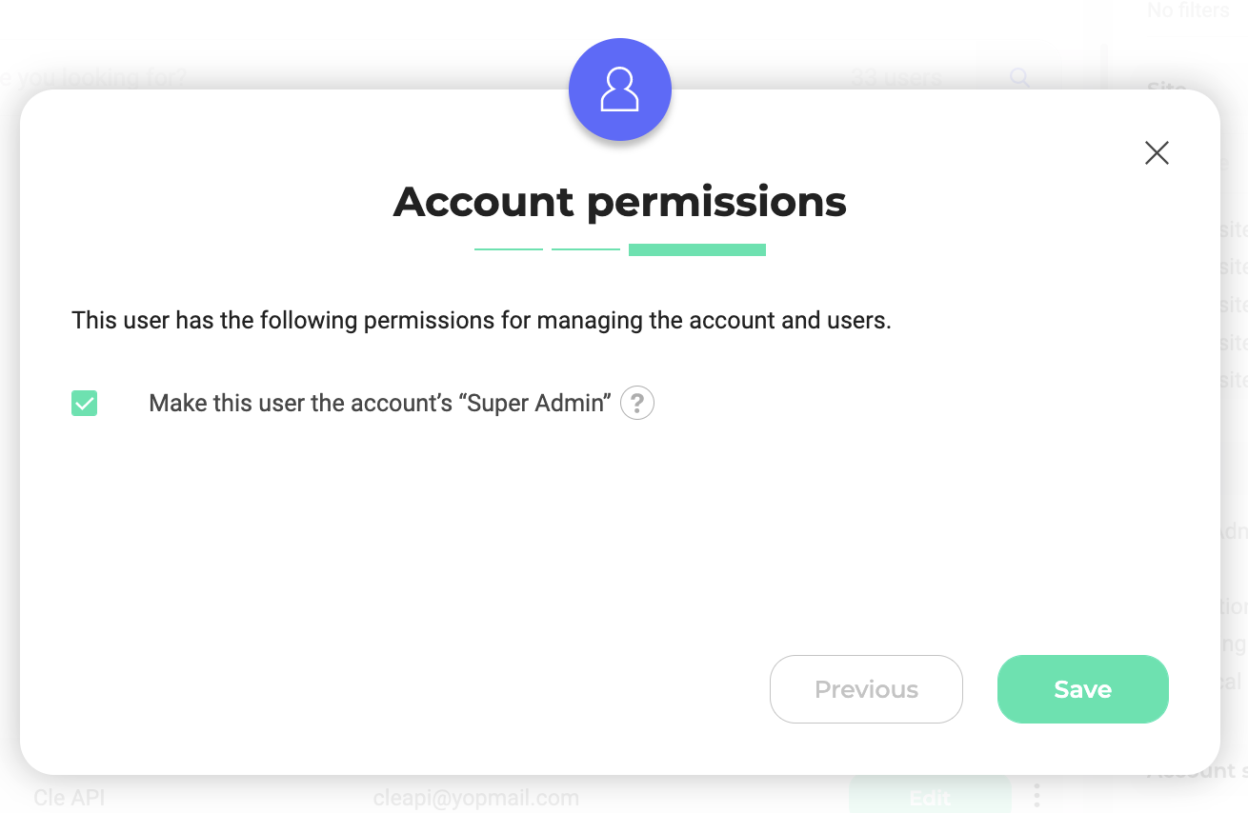The width and height of the screenshot is (1248, 813).
Task: Close the Account permissions dialog
Action: [1157, 153]
